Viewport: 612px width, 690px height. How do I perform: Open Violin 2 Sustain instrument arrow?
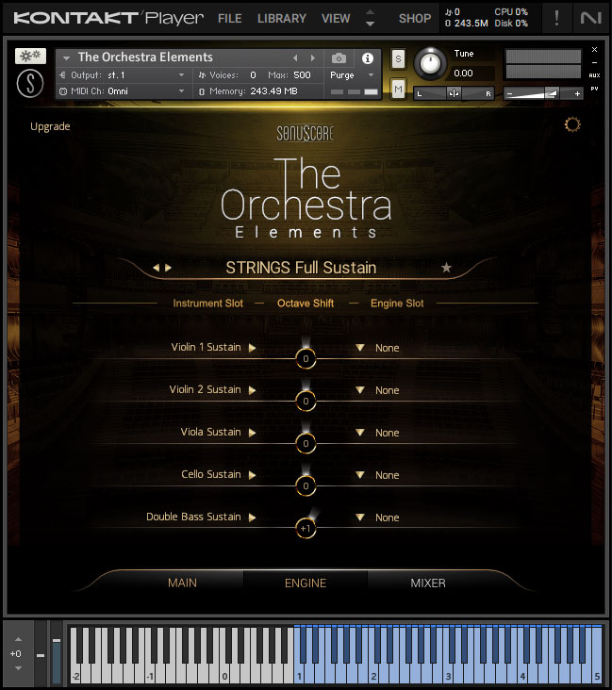(x=253, y=390)
